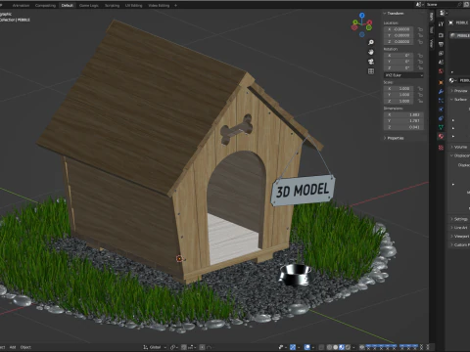Viewport: 470px width, 352px height.
Task: Toggle lock for Scale Y
Action: pyautogui.click(x=420, y=95)
